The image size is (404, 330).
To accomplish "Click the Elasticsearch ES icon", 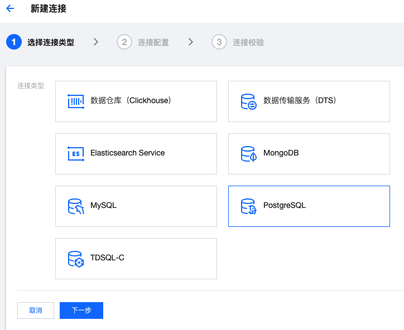I will [x=76, y=154].
